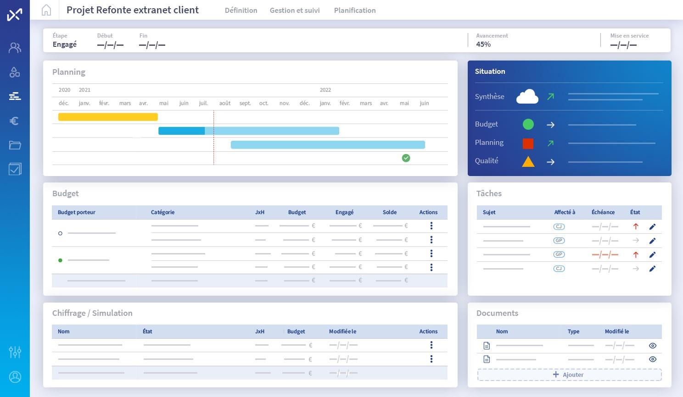Click the Début date field

pos(110,45)
